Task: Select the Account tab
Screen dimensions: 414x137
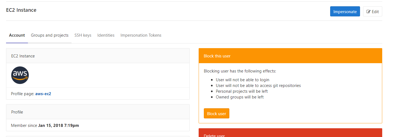Action: (17, 35)
